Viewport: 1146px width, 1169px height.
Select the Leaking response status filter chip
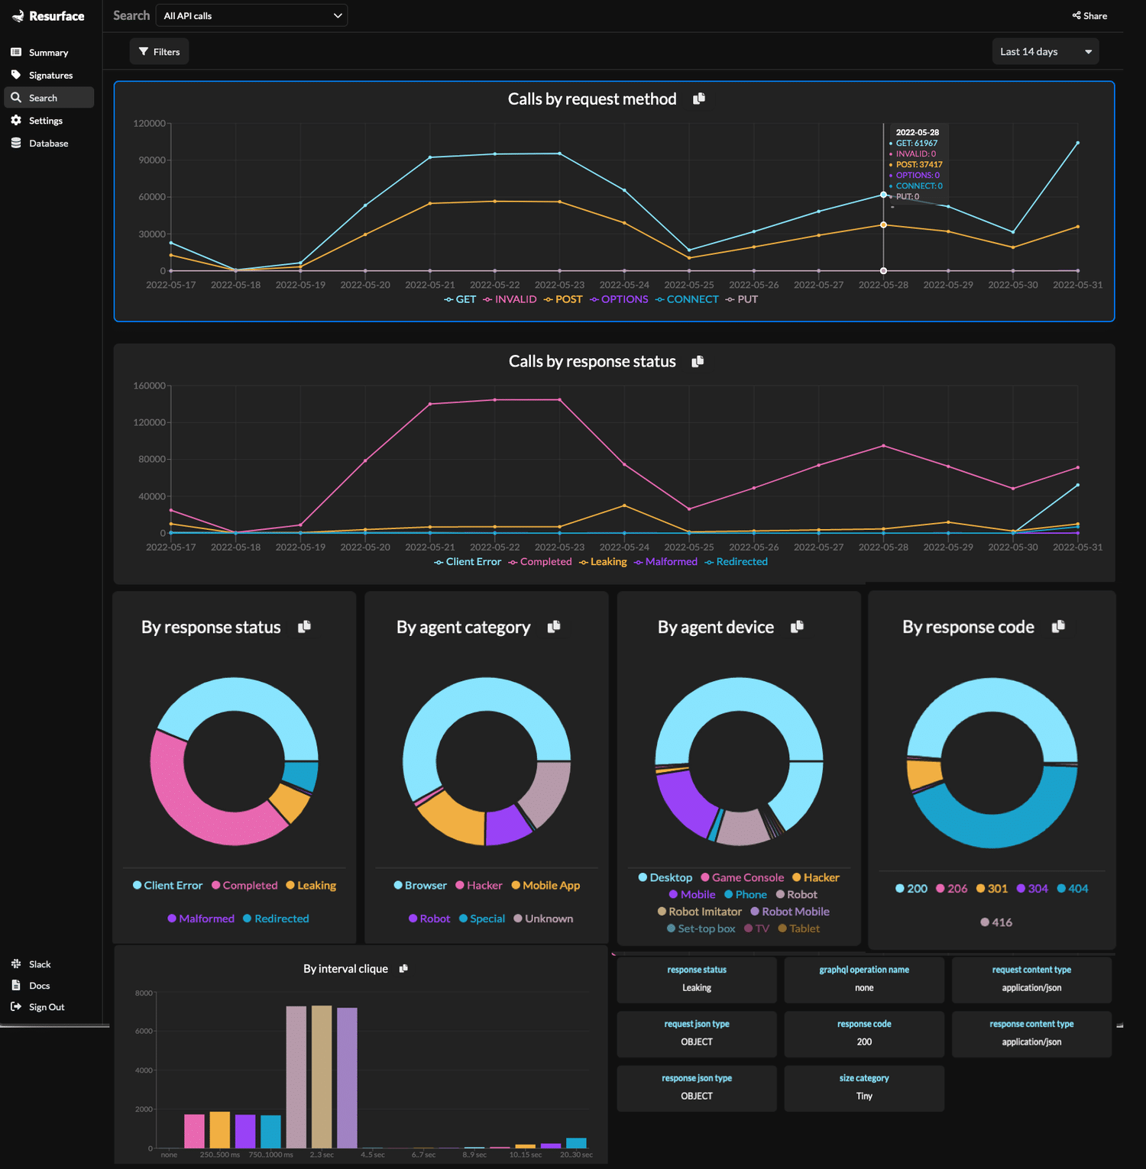click(x=696, y=980)
